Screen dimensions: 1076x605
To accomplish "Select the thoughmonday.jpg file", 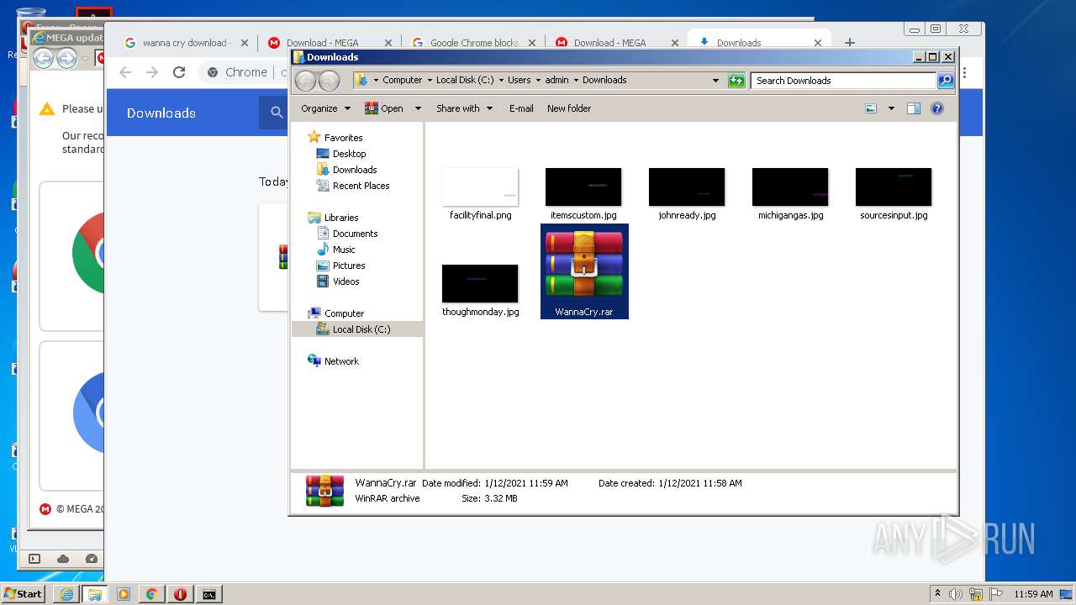I will [x=480, y=291].
